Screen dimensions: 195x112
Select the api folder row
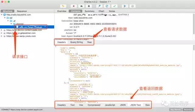click(11, 18)
